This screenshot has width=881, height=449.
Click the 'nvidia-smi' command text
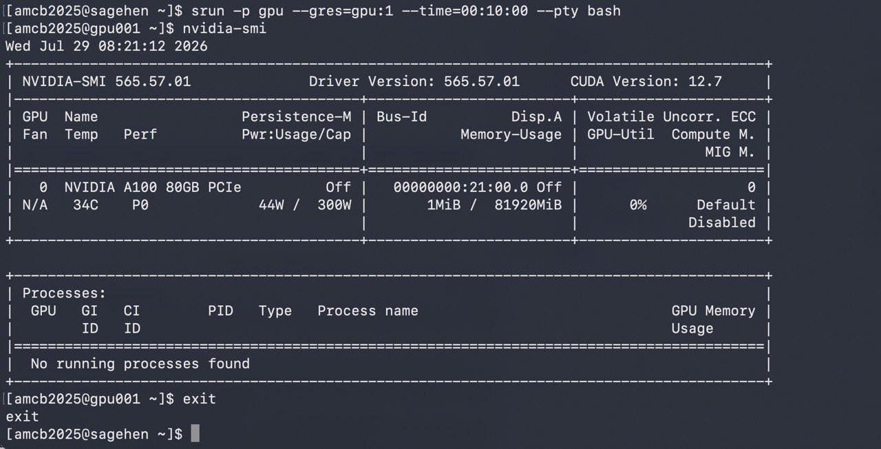coord(224,29)
